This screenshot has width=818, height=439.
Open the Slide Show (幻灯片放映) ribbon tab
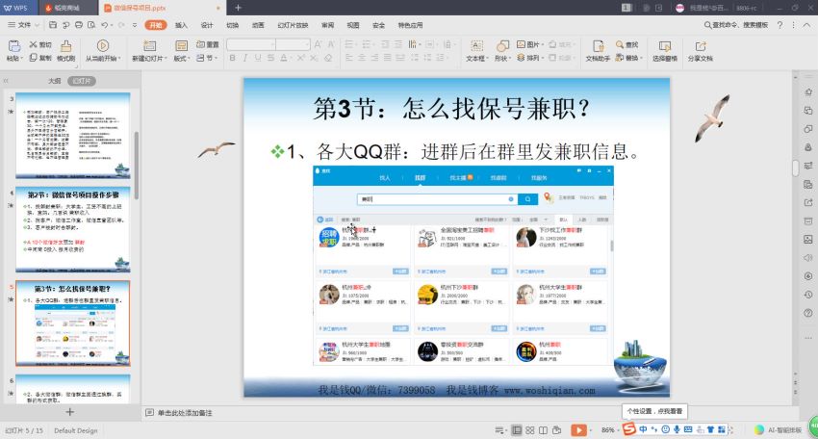293,25
